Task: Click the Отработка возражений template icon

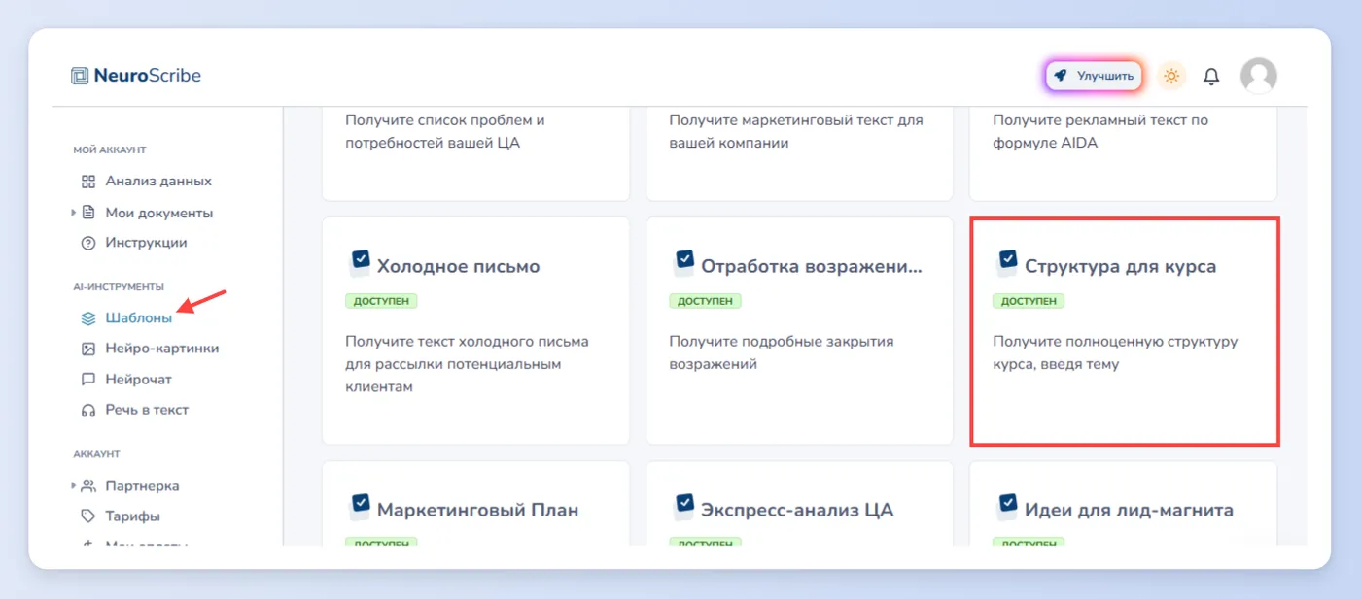Action: (x=683, y=262)
